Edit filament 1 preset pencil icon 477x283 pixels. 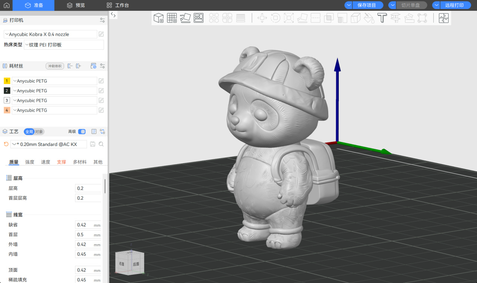[101, 81]
